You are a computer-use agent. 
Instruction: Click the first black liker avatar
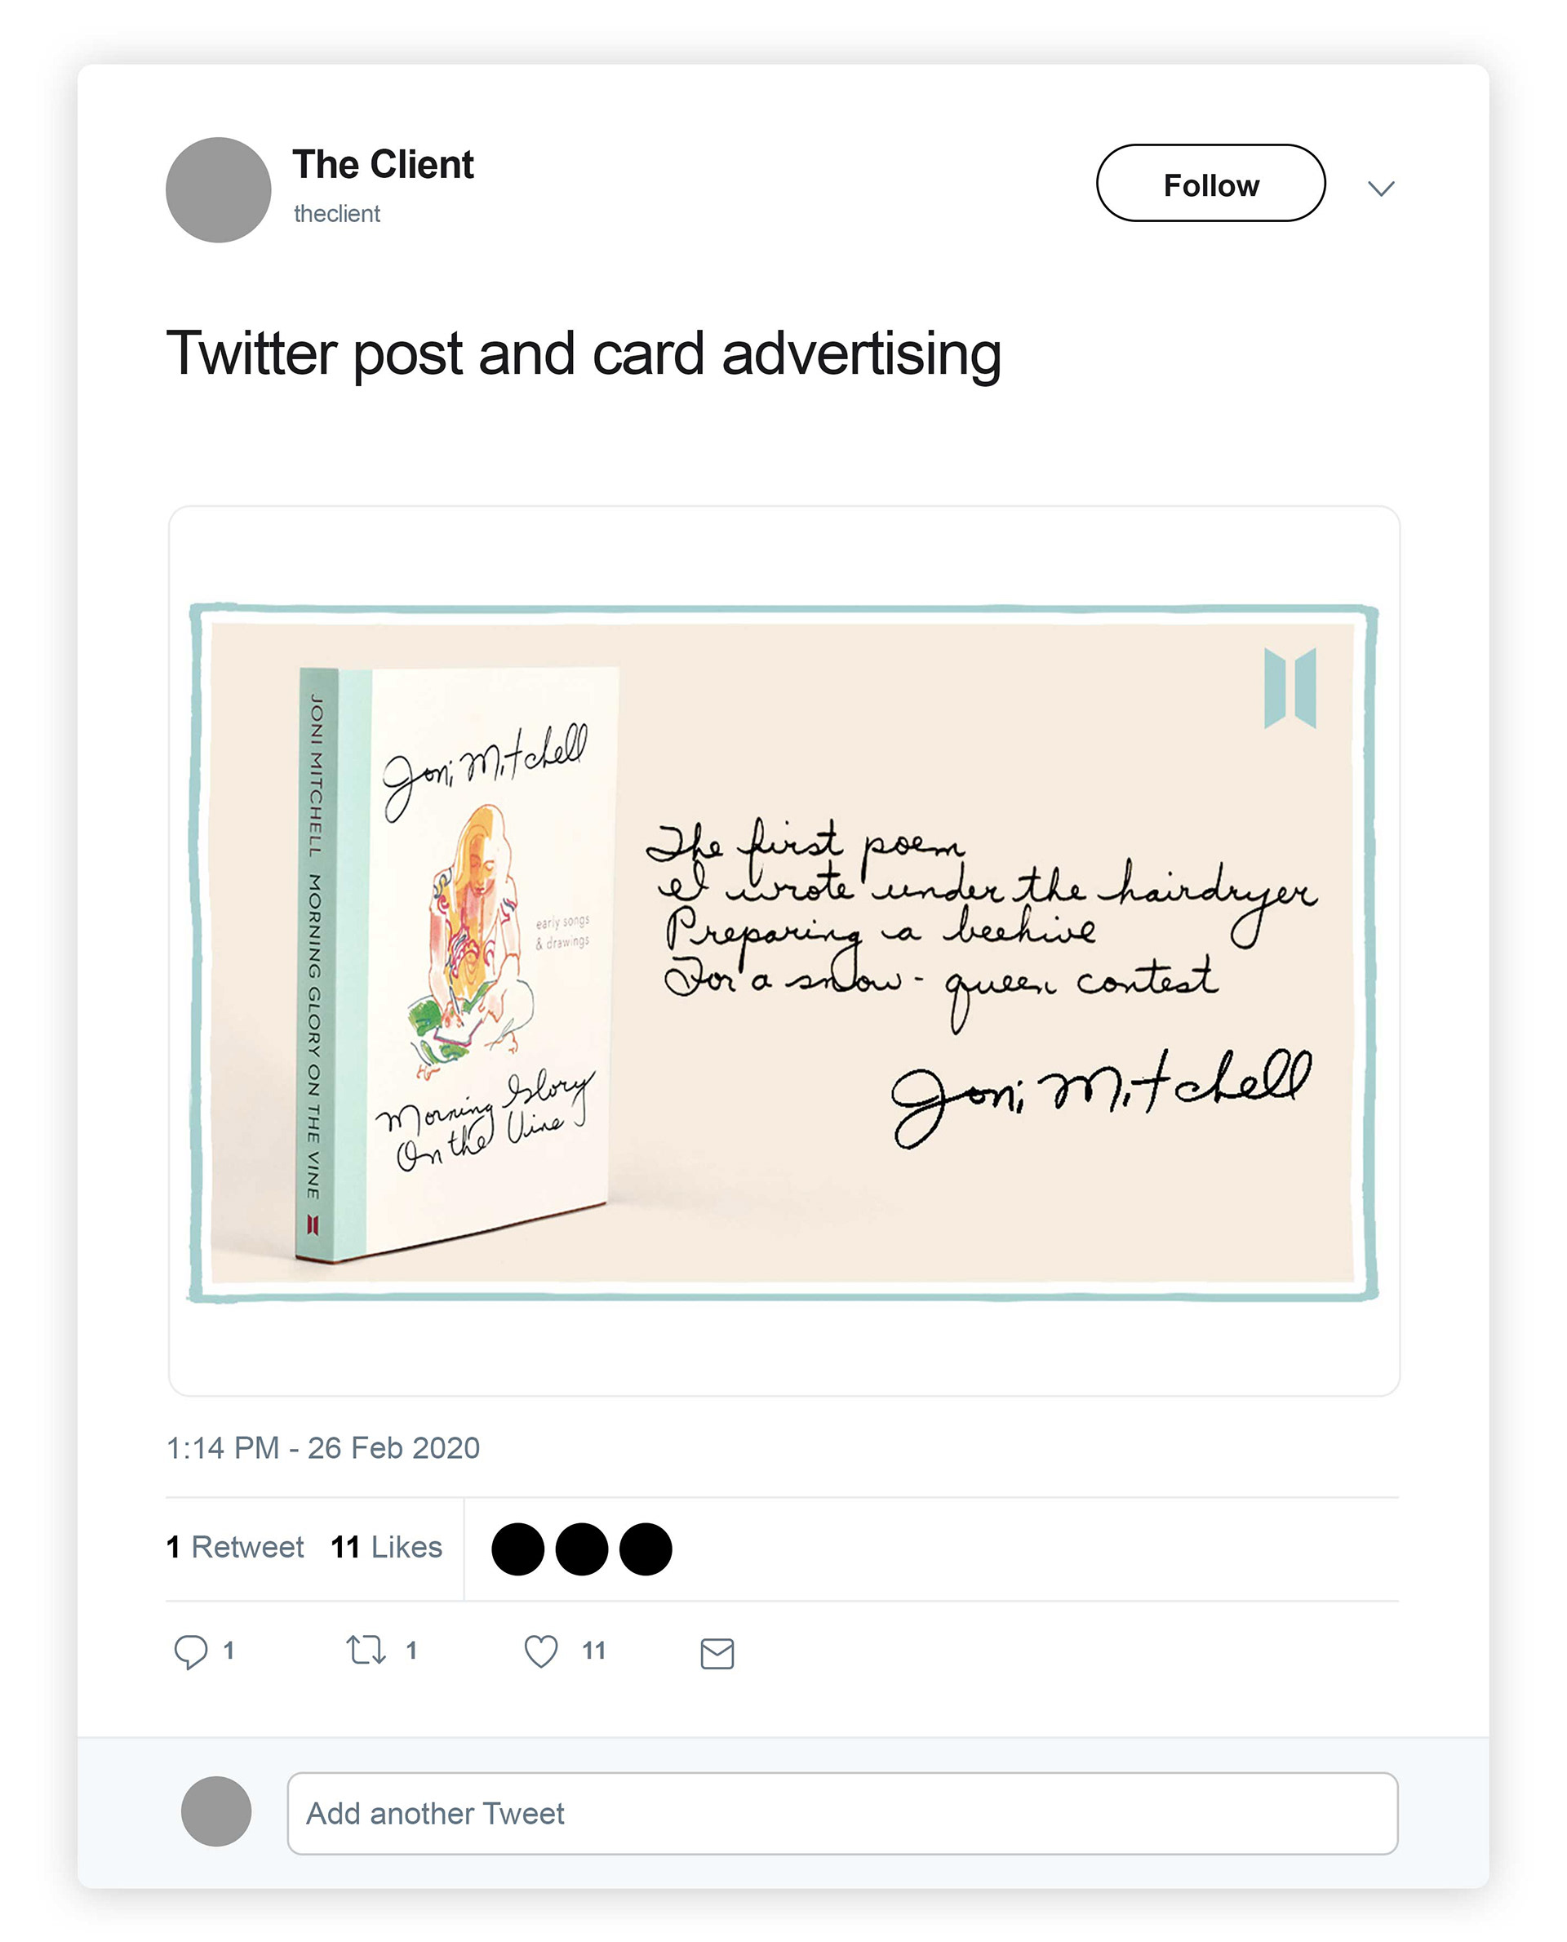517,1549
